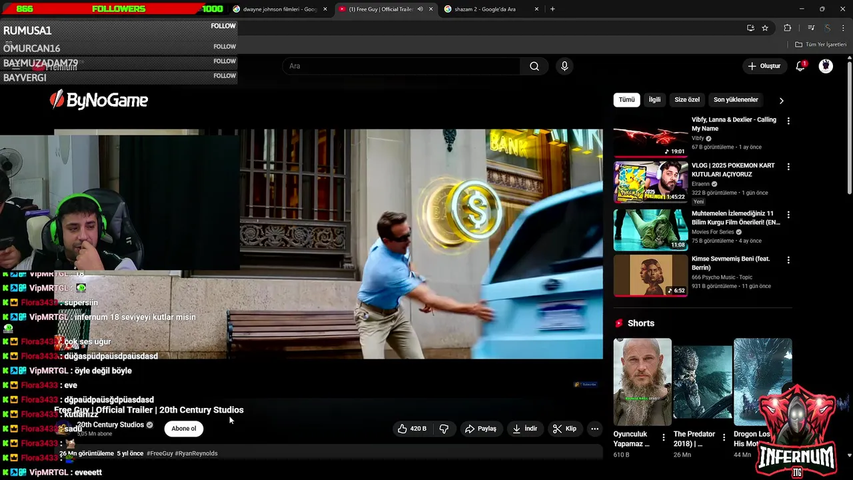Select the Tümü filter chip
Viewport: 853px width, 480px height.
pyautogui.click(x=626, y=100)
